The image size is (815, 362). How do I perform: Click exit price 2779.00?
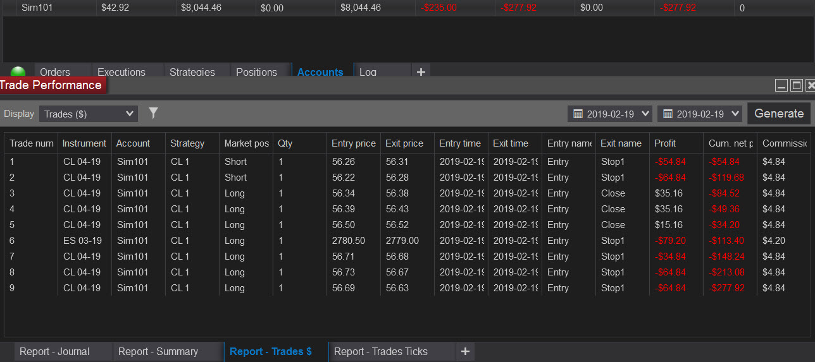point(402,241)
